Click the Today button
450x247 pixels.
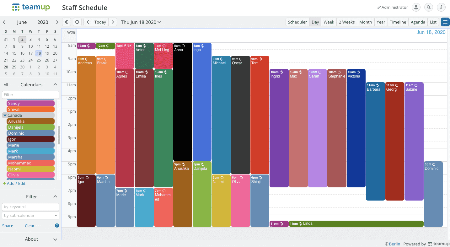pyautogui.click(x=100, y=22)
